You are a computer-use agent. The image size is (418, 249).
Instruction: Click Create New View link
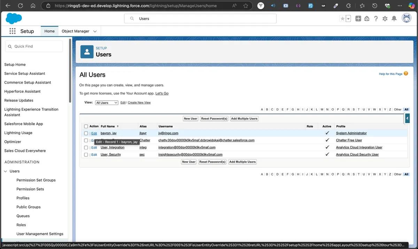tap(139, 103)
